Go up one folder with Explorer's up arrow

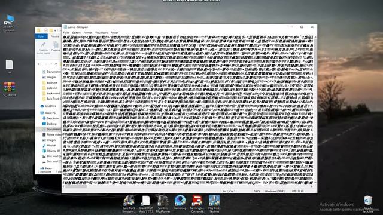click(x=56, y=64)
